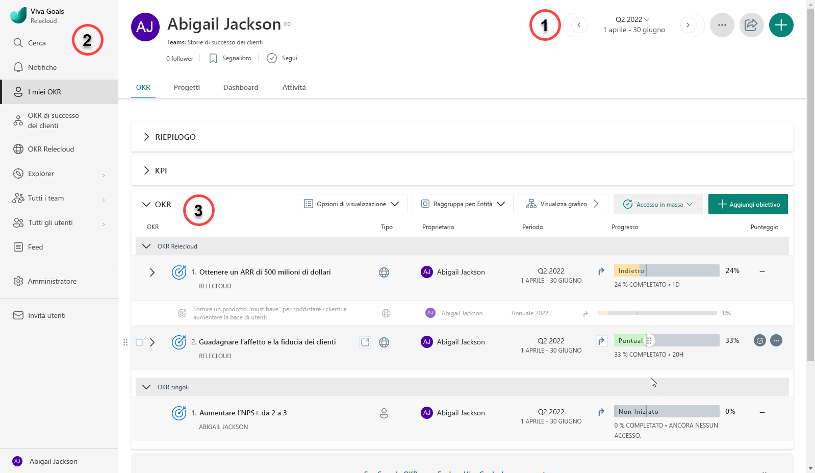
Task: Open ellipsis menu on Guadagnare l'affetto row
Action: (x=776, y=340)
